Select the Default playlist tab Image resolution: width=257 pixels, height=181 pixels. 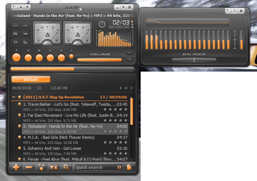click(31, 79)
